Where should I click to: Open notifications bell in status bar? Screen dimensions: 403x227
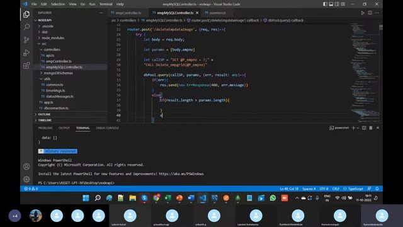(x=377, y=189)
